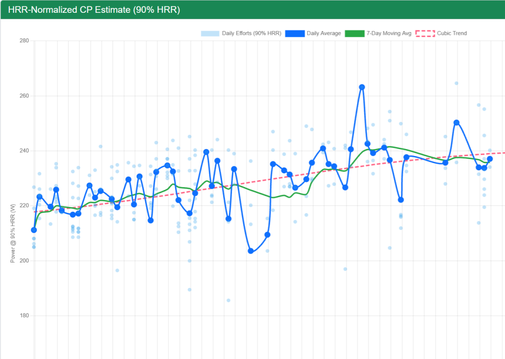Click the first data point on the left
Viewport: 505px width, 359px height.
pyautogui.click(x=34, y=229)
